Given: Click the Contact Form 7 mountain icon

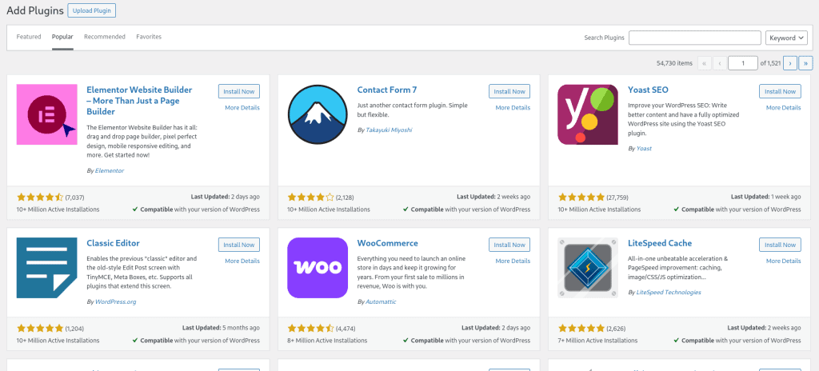Looking at the screenshot, I should pyautogui.click(x=318, y=114).
